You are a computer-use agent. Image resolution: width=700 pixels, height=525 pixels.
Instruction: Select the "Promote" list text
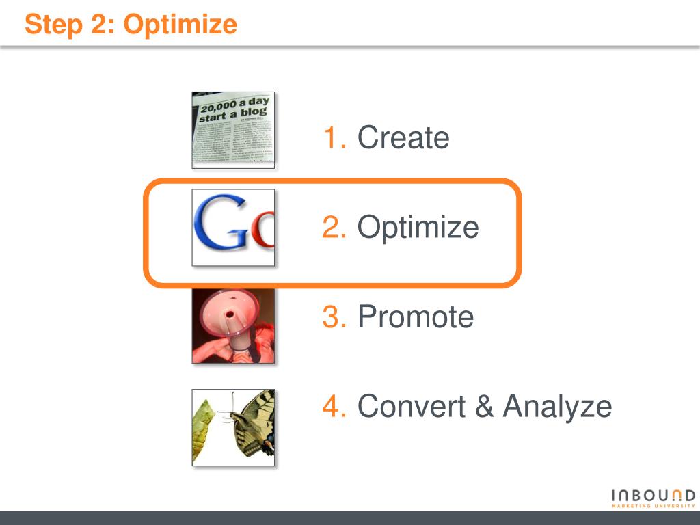coord(416,317)
